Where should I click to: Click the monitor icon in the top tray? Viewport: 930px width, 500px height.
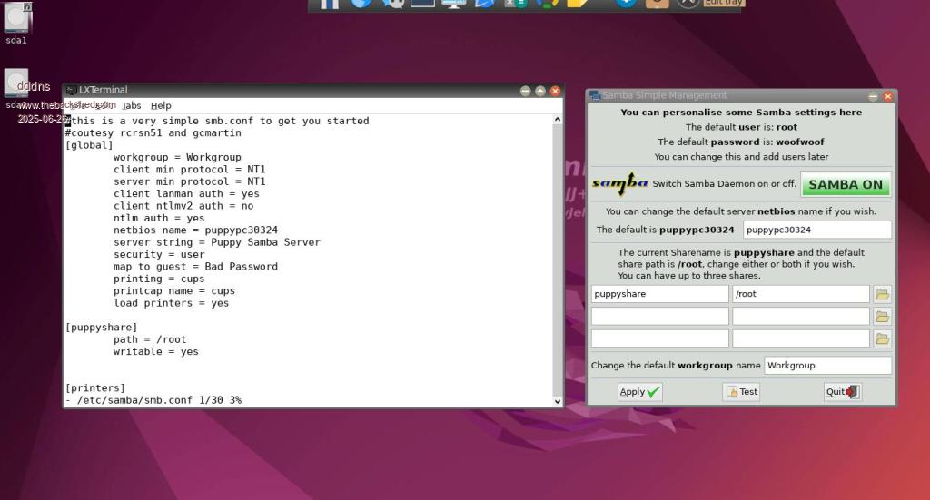[x=453, y=3]
